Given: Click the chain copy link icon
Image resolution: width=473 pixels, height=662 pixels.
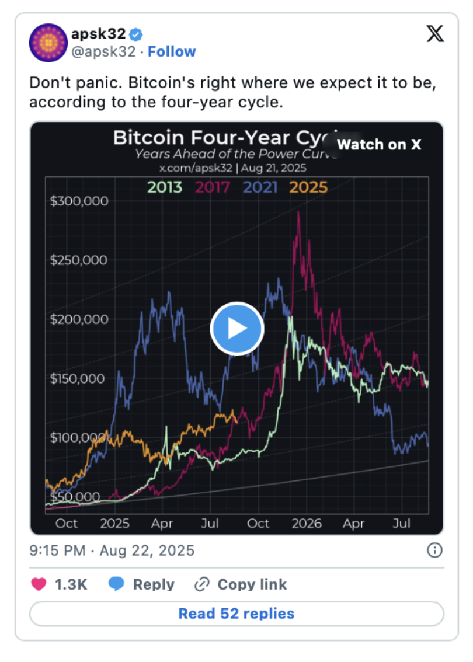Looking at the screenshot, I should coord(202,584).
